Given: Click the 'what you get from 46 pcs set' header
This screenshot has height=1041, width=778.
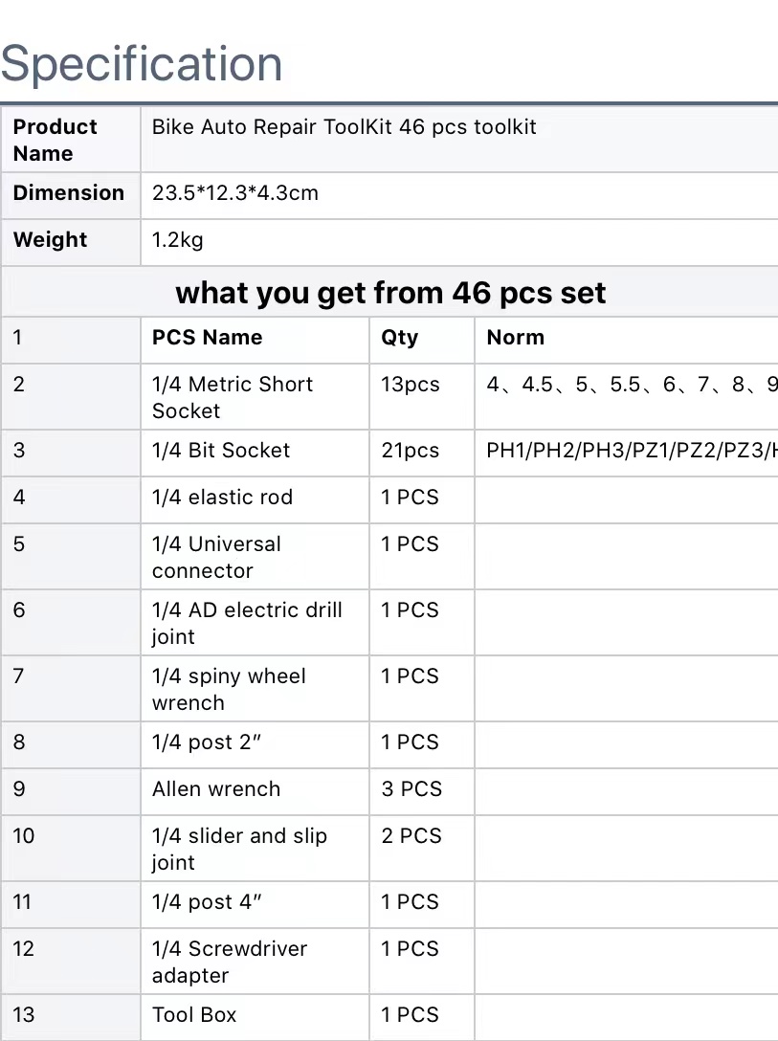Looking at the screenshot, I should click(390, 293).
